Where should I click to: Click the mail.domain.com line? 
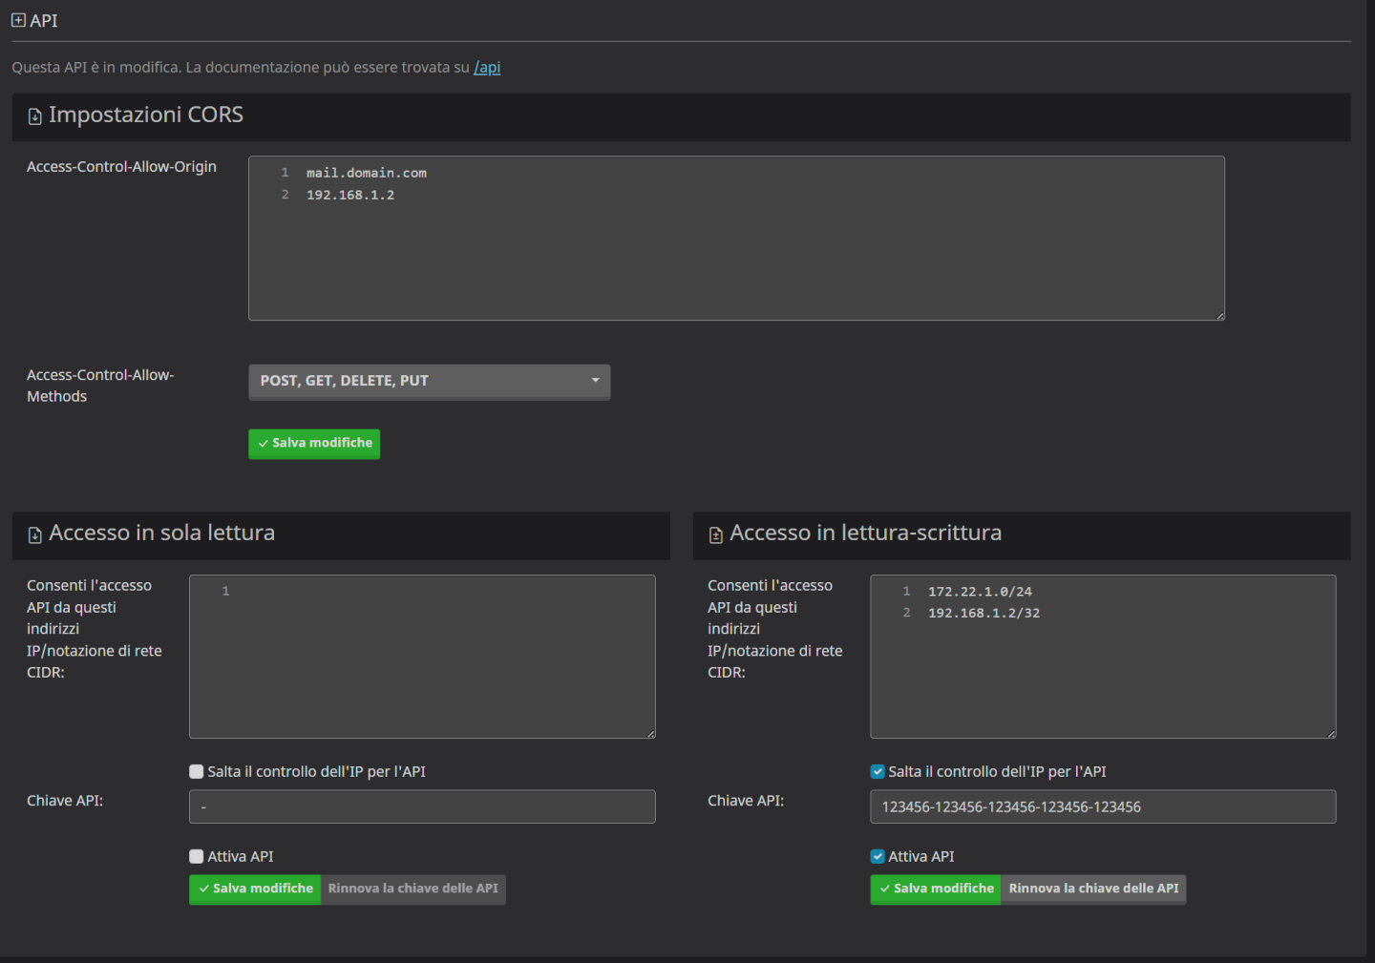click(x=367, y=173)
